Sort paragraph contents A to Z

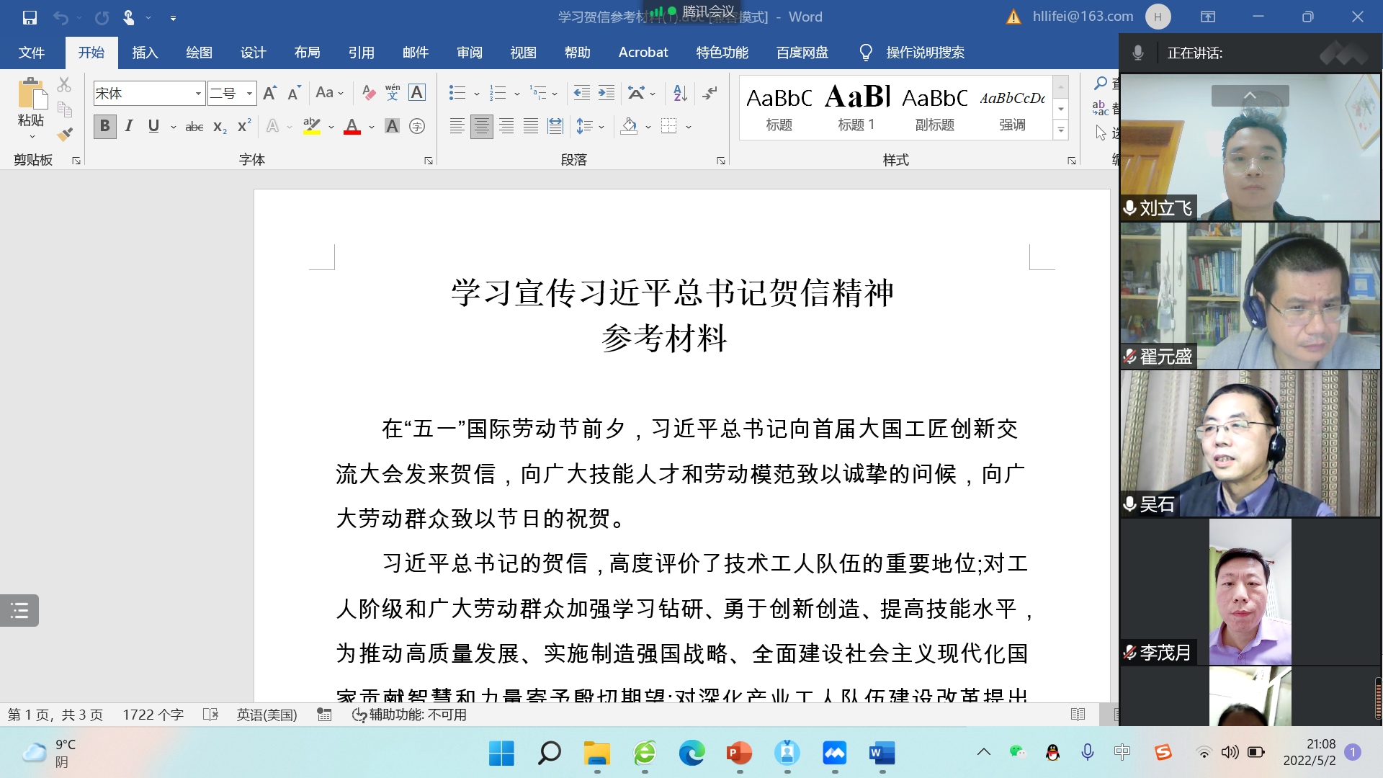click(x=680, y=93)
